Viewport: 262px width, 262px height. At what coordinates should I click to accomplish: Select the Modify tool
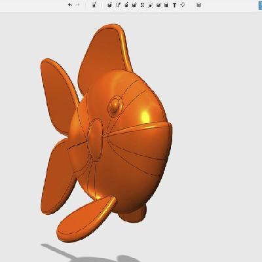[x=134, y=5]
